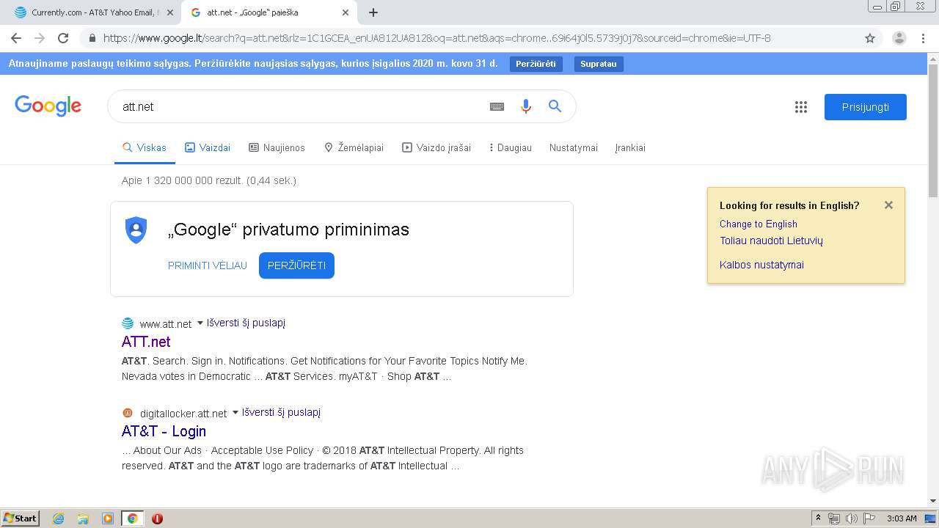Click the privacy shield icon

click(136, 230)
